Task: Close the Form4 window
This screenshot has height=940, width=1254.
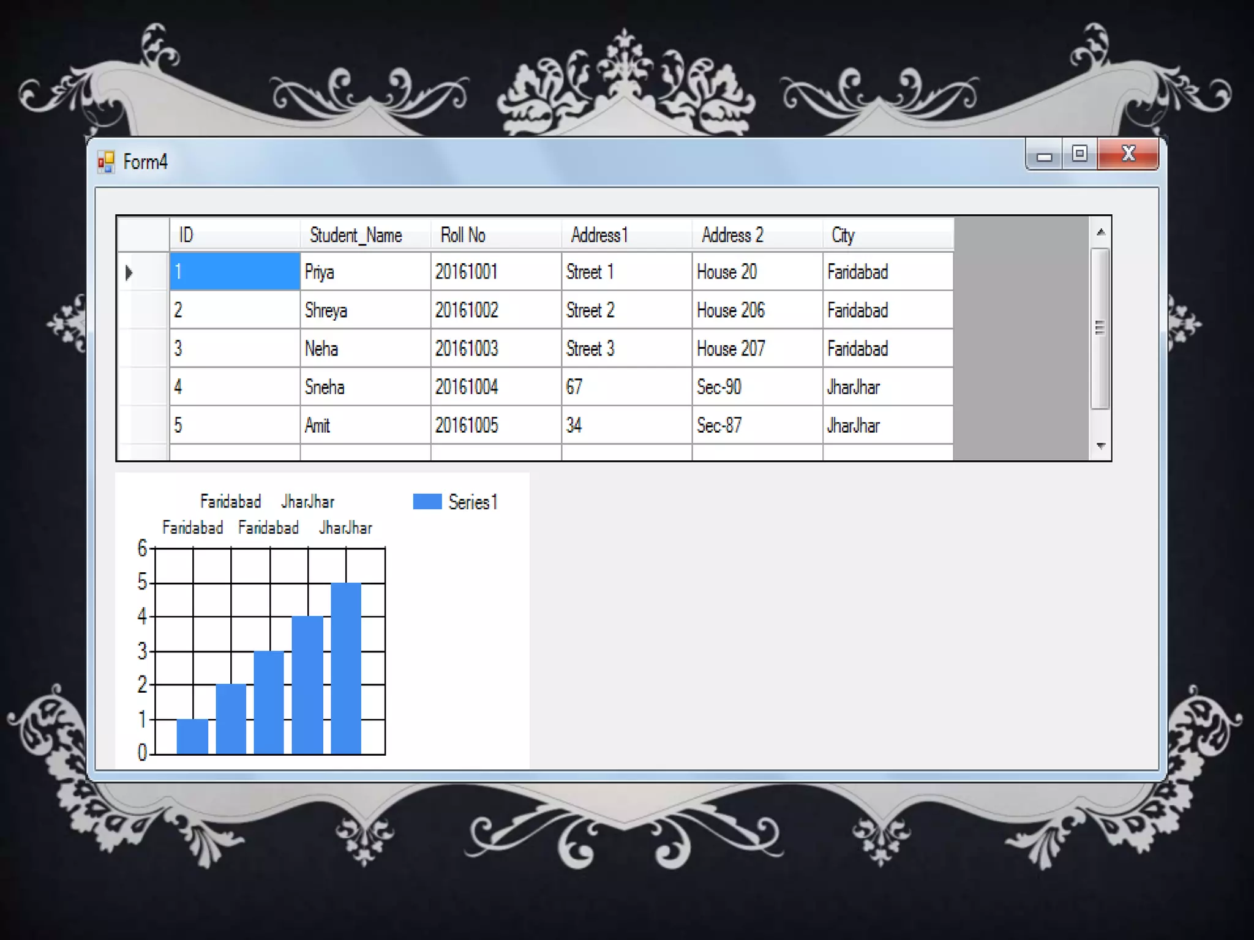Action: point(1128,154)
